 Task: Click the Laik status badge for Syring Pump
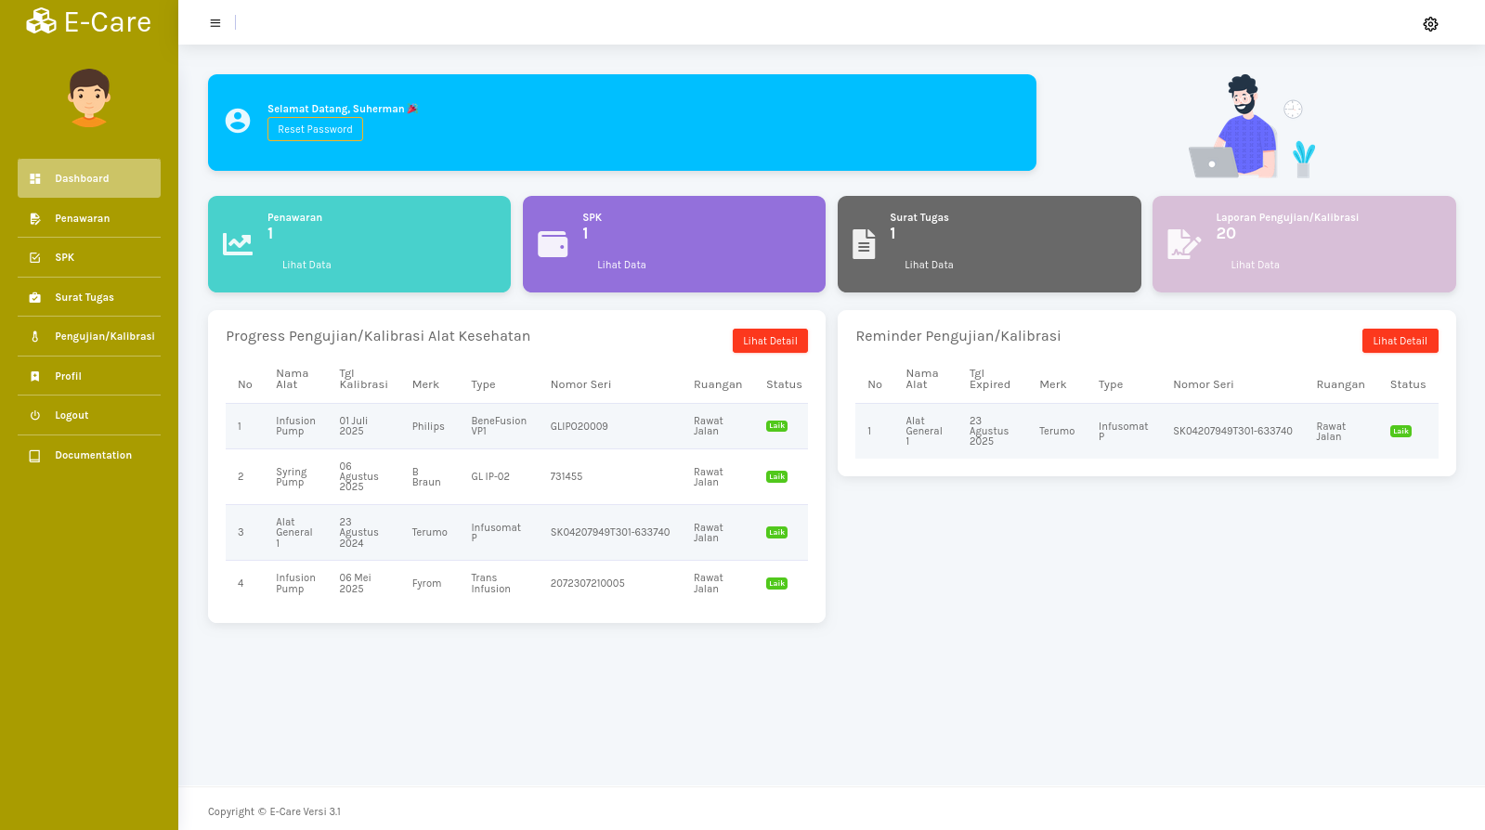pos(776,477)
